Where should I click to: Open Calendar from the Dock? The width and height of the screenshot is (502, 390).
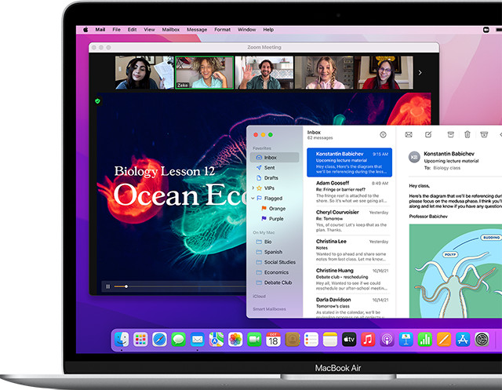[x=273, y=340]
